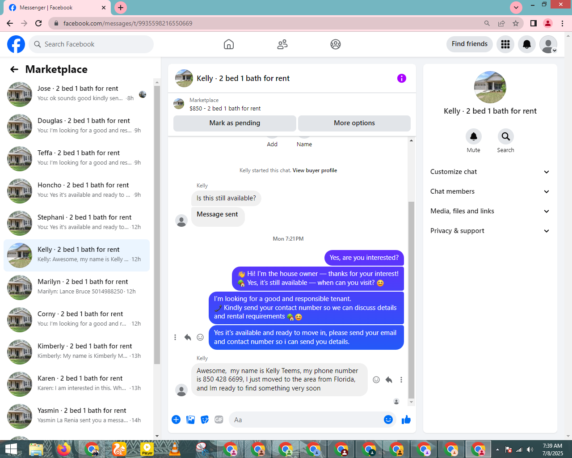
Task: Open the More options listing dropdown
Action: click(x=354, y=123)
